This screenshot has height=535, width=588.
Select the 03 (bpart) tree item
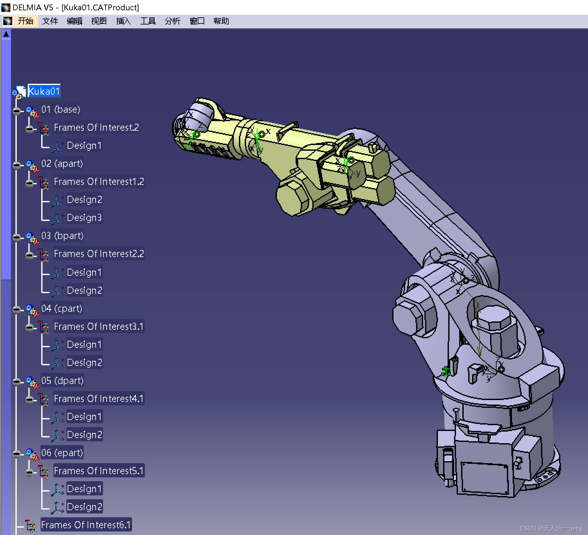coord(62,236)
